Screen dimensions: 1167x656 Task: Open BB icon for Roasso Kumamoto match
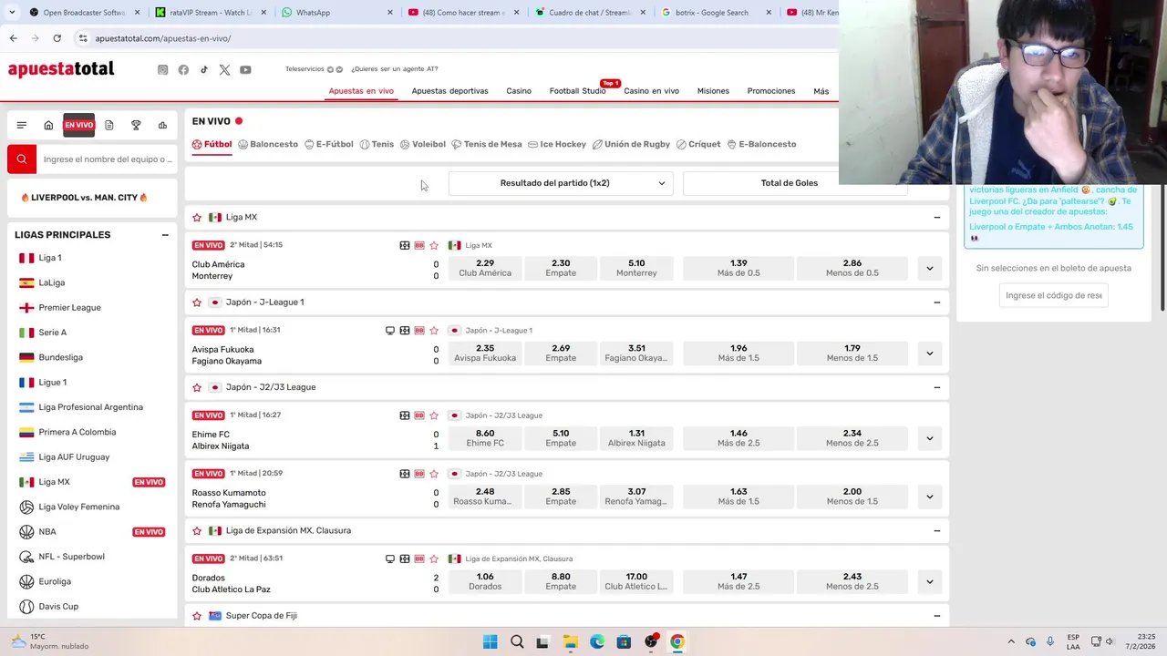click(419, 474)
